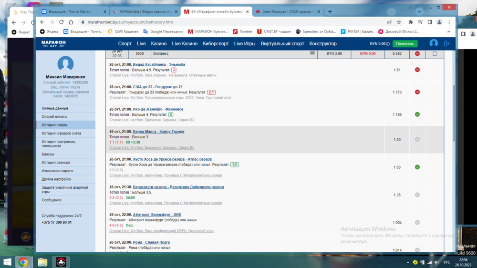Bookmark page with the star icon

399,22
